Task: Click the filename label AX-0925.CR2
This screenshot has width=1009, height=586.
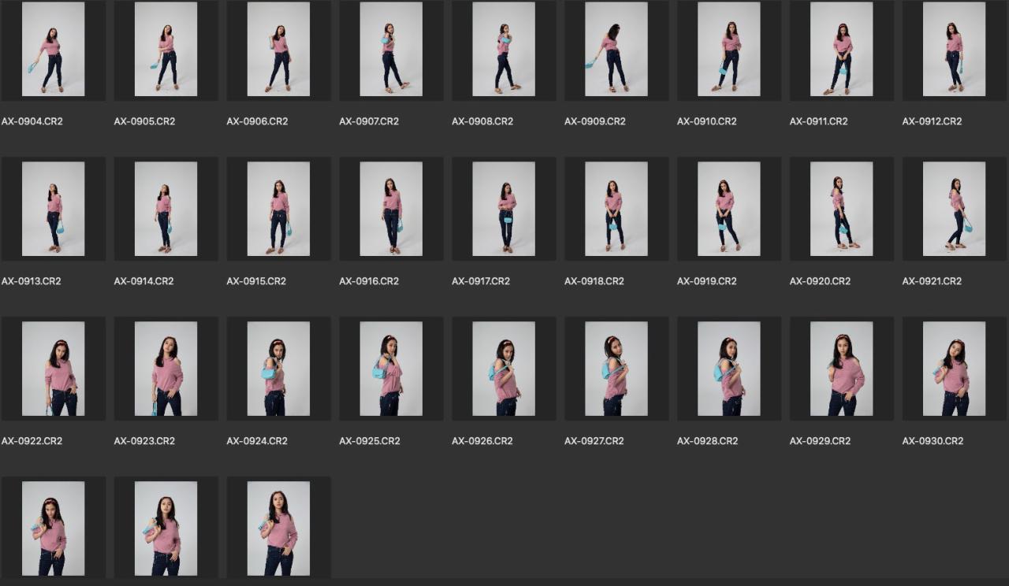Action: pos(369,441)
